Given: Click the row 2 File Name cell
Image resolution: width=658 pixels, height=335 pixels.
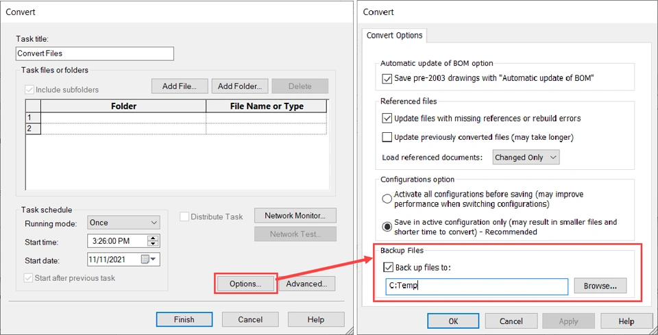Looking at the screenshot, I should [x=267, y=129].
